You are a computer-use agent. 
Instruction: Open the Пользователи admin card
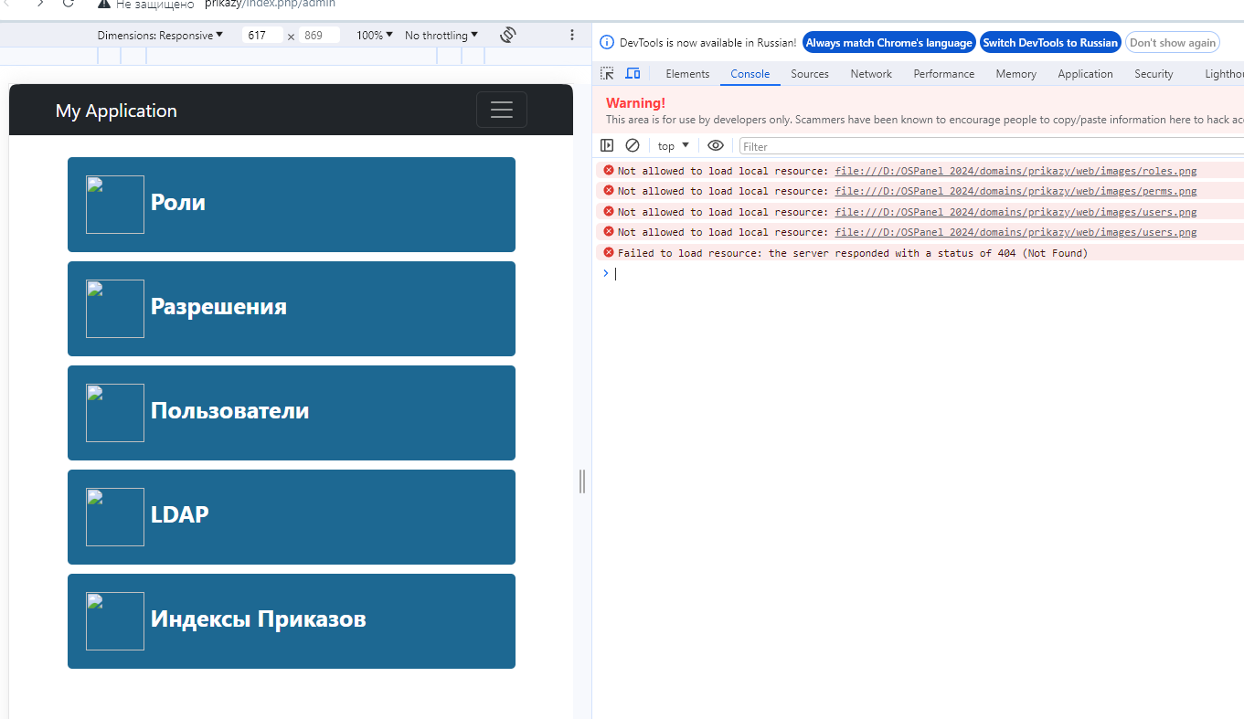click(x=292, y=413)
